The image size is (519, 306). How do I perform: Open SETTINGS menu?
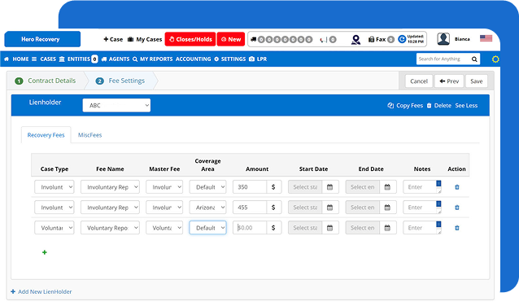pos(230,59)
